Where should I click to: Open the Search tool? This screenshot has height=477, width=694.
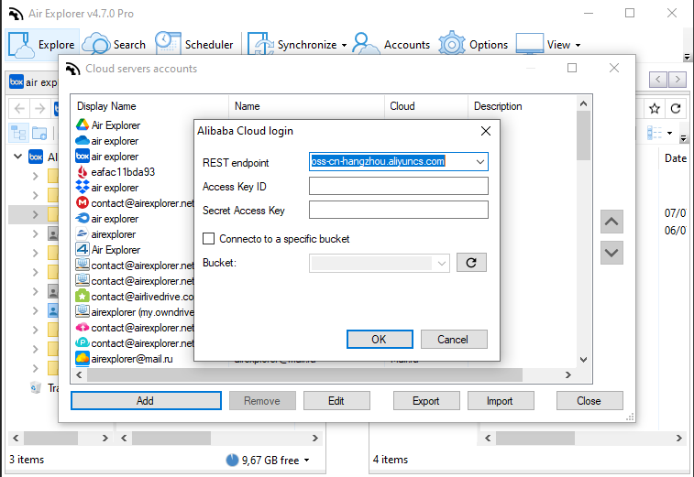pyautogui.click(x=115, y=45)
